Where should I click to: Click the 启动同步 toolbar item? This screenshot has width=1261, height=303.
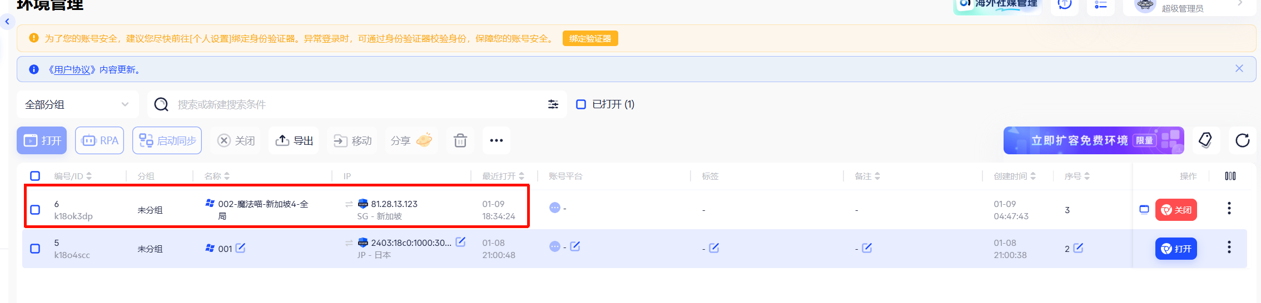tap(167, 141)
